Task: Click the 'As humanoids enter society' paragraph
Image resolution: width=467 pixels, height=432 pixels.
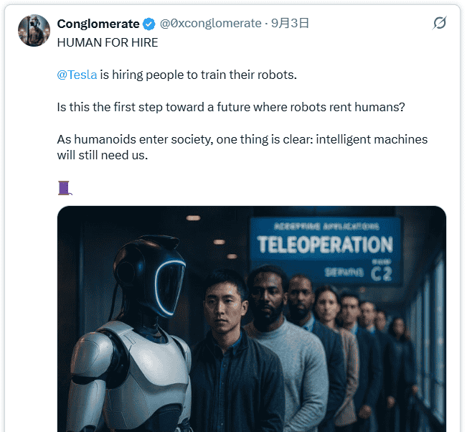Action: [x=242, y=147]
